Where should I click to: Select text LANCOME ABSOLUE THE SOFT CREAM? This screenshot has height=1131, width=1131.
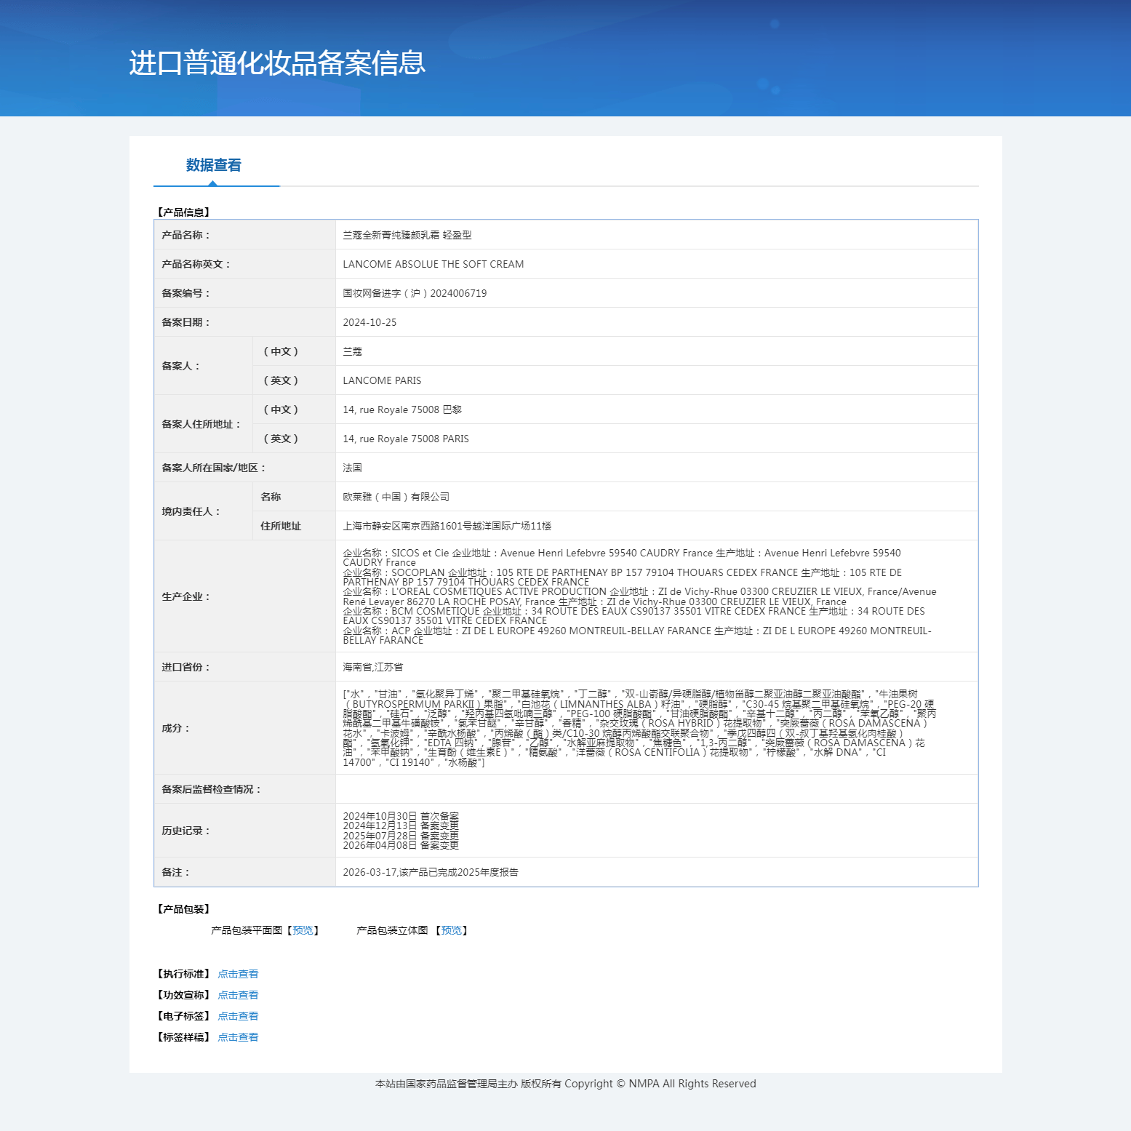click(433, 264)
